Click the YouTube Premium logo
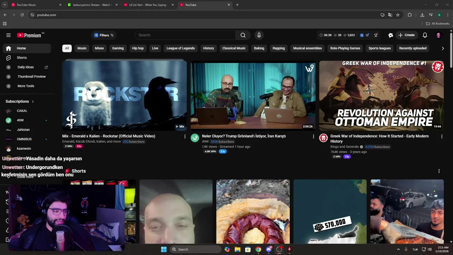The image size is (453, 255). (x=30, y=35)
